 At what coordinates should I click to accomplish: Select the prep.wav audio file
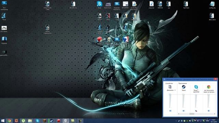(x=151, y=5)
